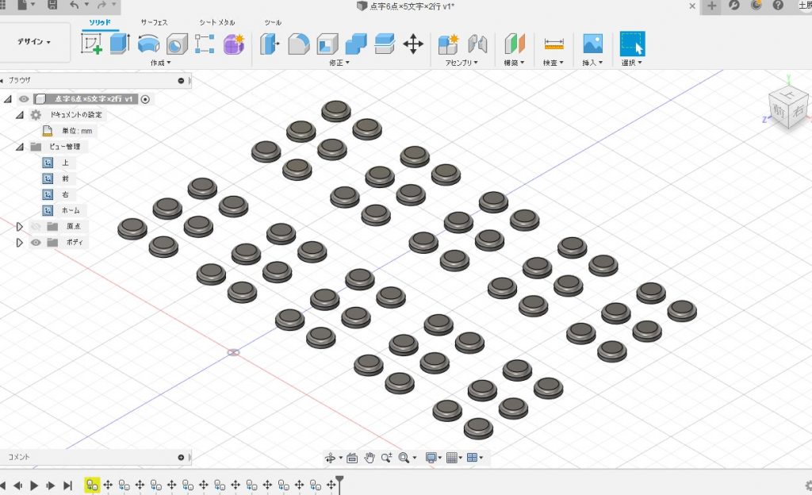Expand the 原点 folder

coord(20,227)
